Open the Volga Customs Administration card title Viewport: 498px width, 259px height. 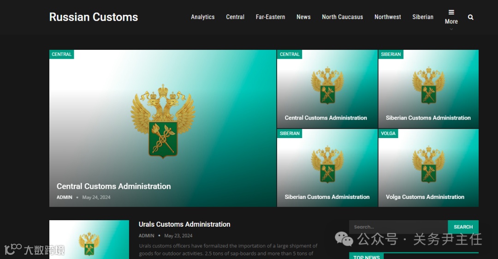(x=425, y=197)
